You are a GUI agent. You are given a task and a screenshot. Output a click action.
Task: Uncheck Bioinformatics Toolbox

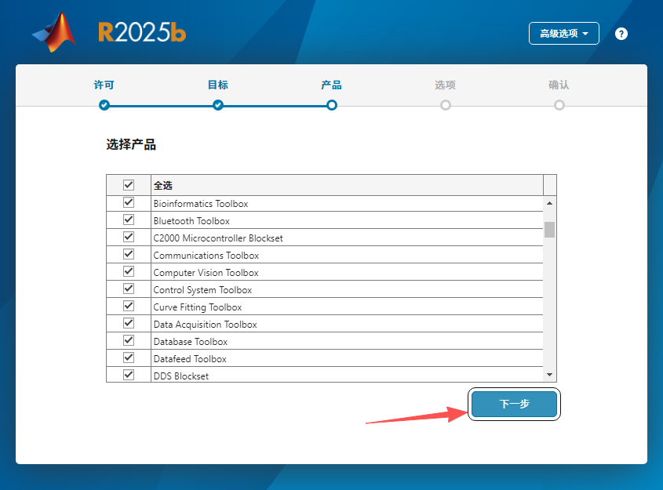pyautogui.click(x=128, y=201)
